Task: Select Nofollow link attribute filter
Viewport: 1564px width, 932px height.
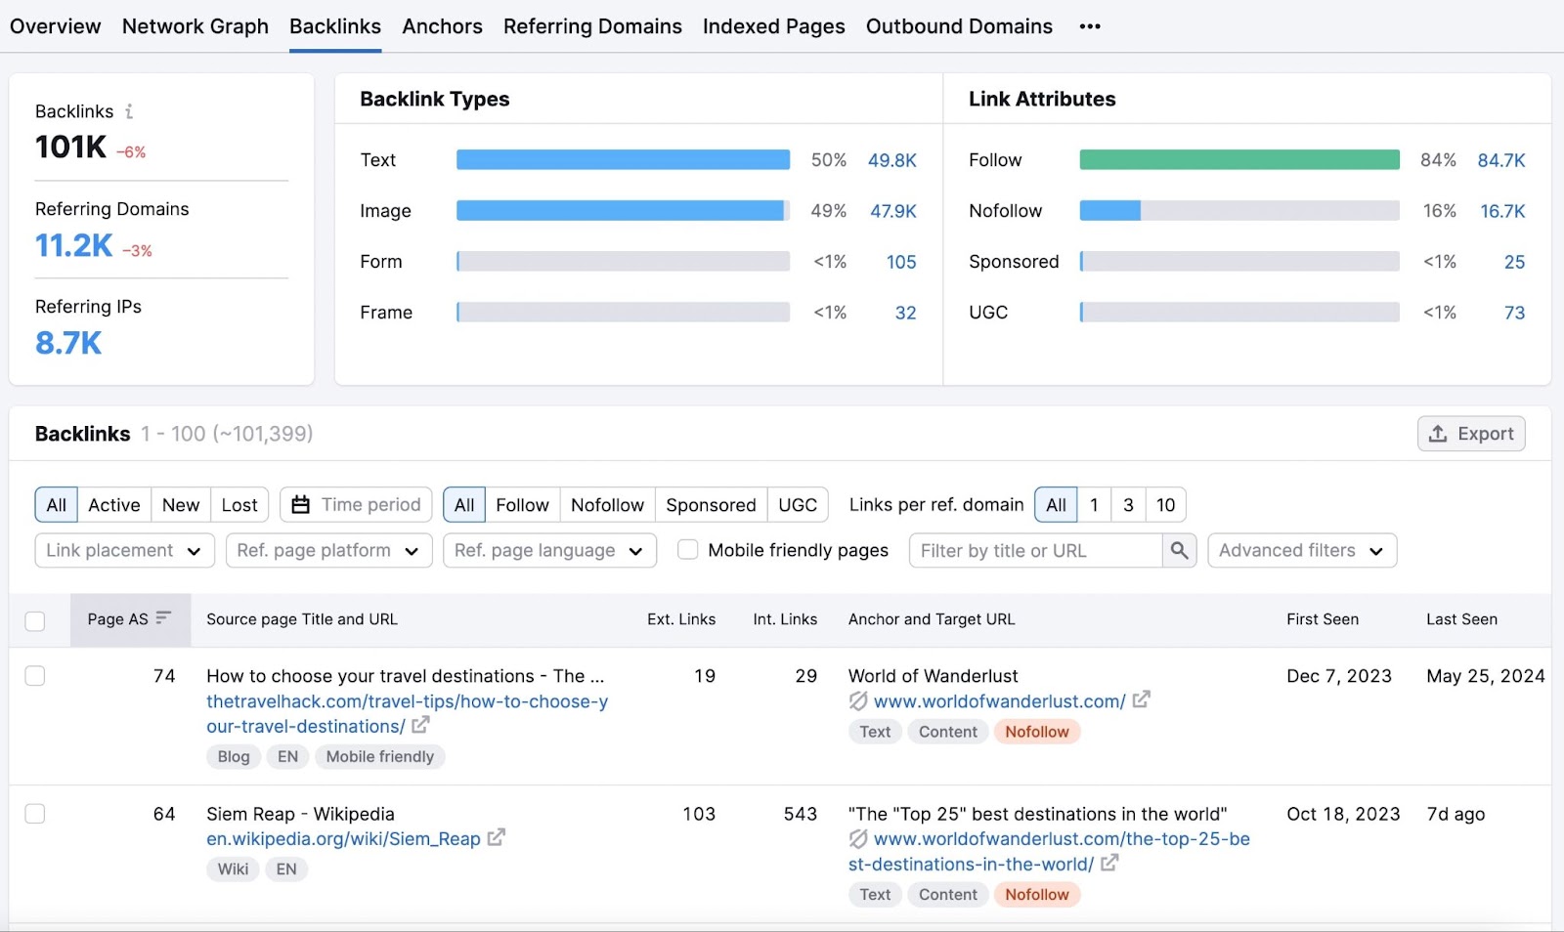Action: [607, 505]
